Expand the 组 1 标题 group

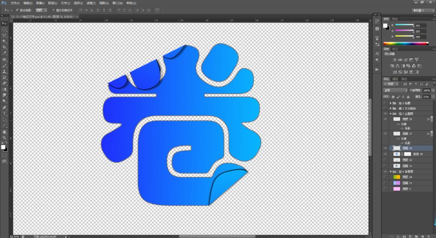[x=391, y=103]
